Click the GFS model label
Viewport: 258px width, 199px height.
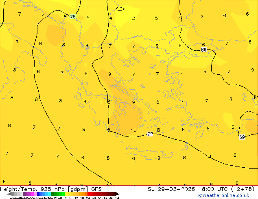[96, 189]
